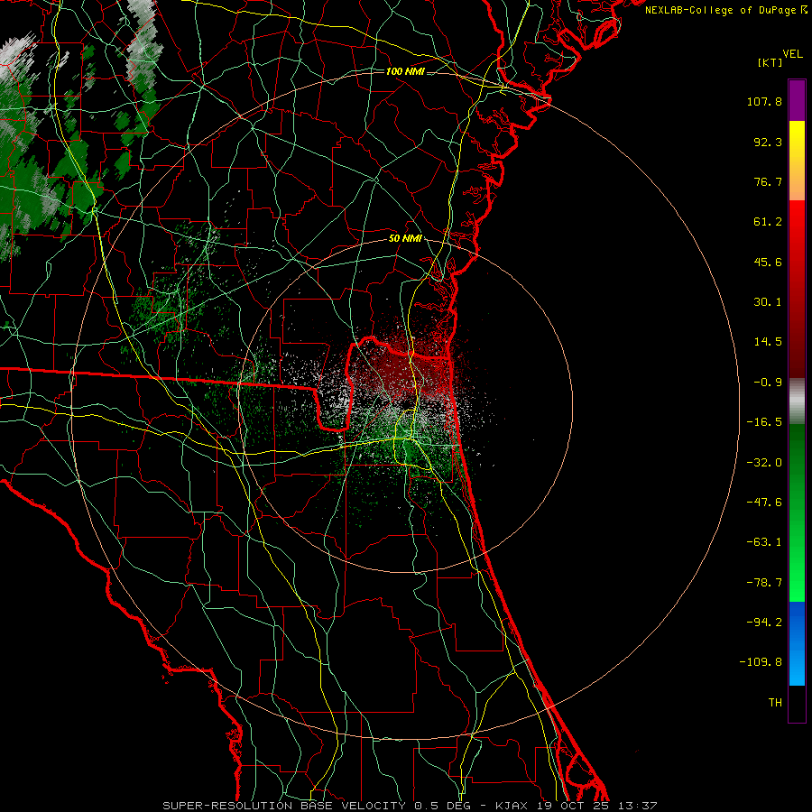Click the -109.8 legend value
Screen dimensions: 812x812
(x=761, y=662)
